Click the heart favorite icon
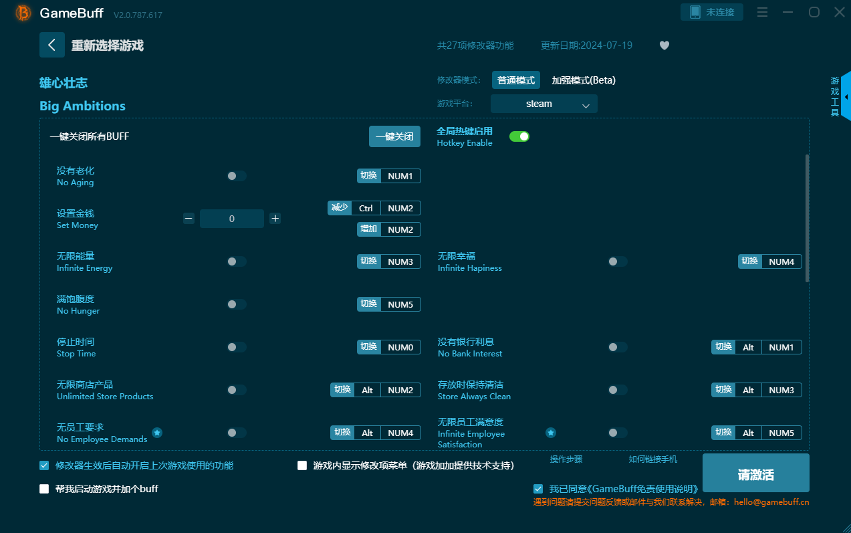Viewport: 851px width, 533px height. 664,45
